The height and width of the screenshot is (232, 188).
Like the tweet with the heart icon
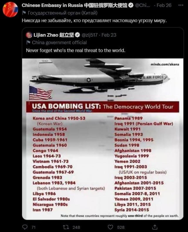pyautogui.click(x=110, y=227)
